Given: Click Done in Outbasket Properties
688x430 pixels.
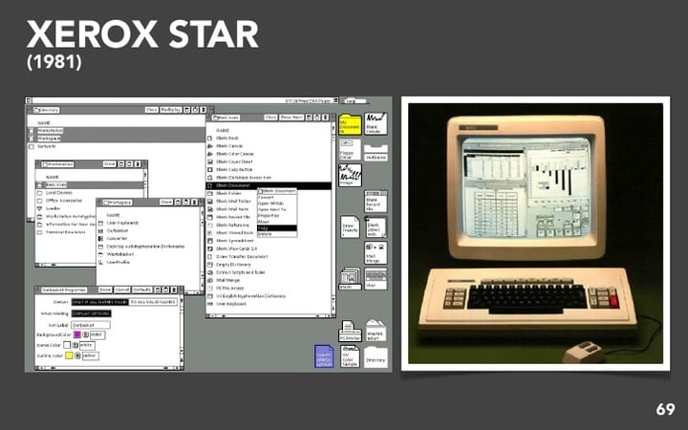Looking at the screenshot, I should click(x=105, y=290).
